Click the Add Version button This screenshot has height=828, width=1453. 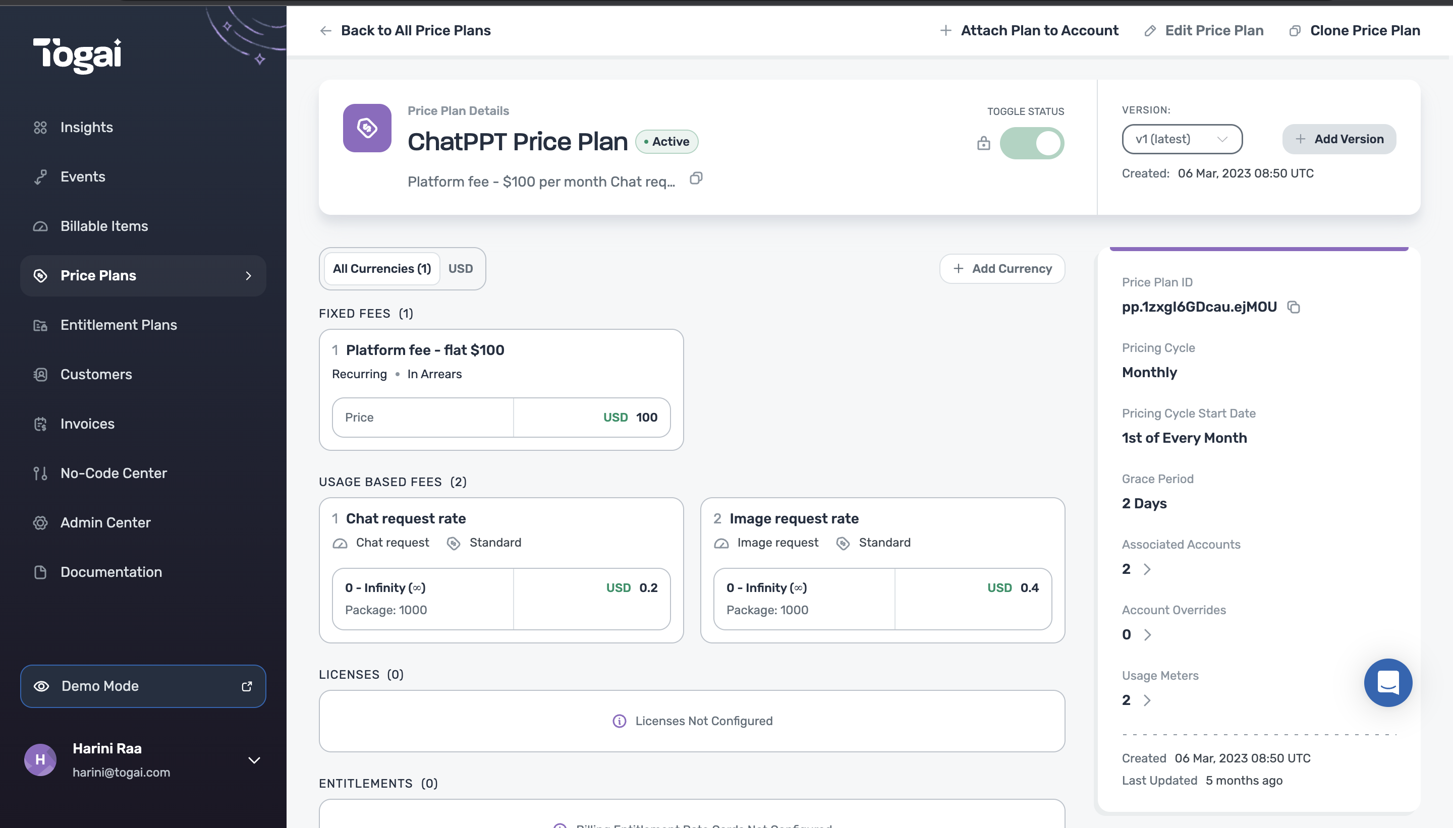[1339, 139]
